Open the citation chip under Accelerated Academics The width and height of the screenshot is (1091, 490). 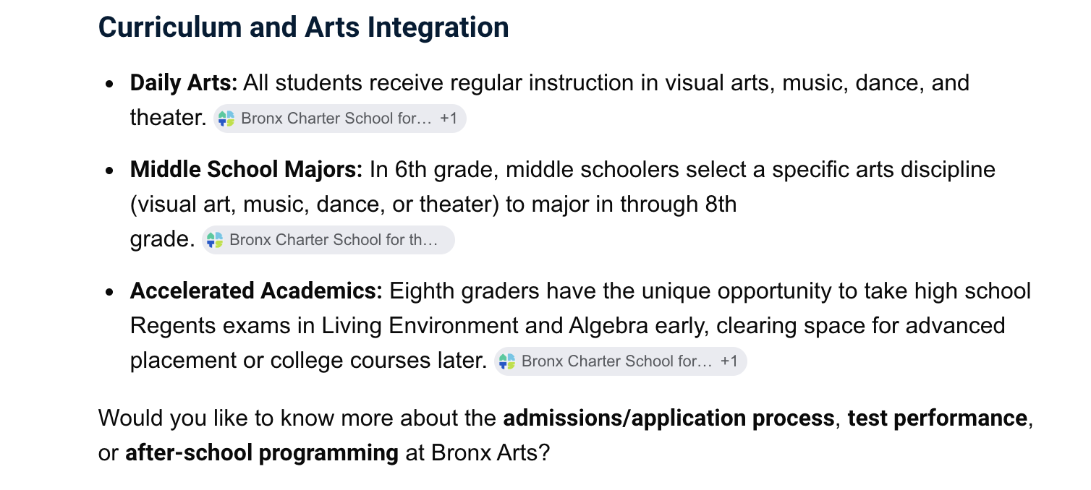(620, 361)
